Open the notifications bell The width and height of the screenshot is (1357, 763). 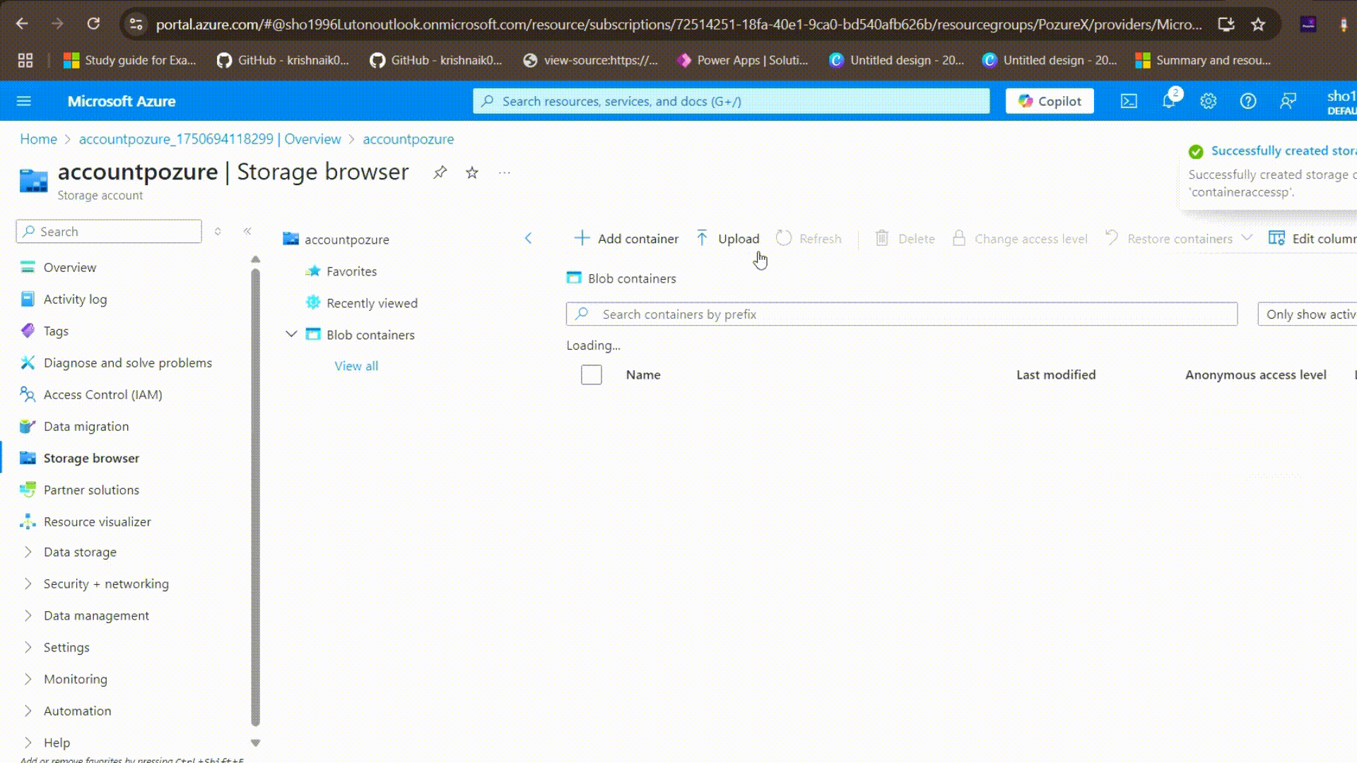click(1169, 101)
